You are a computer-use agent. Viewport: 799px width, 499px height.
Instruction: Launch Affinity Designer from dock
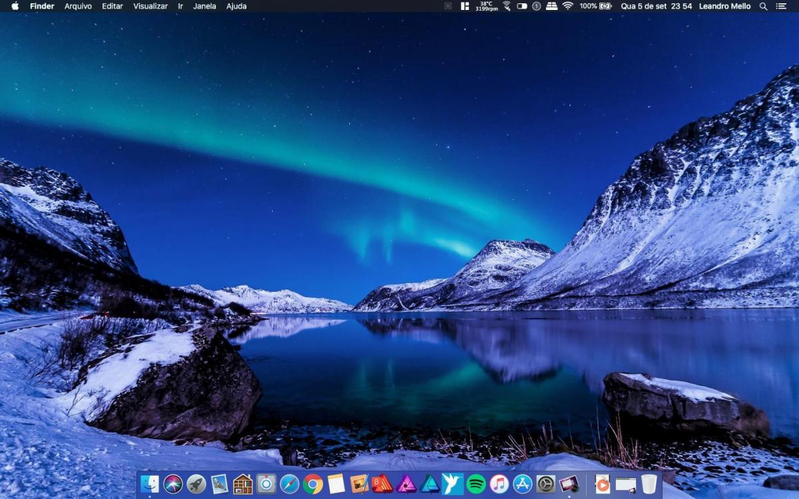[x=430, y=484]
